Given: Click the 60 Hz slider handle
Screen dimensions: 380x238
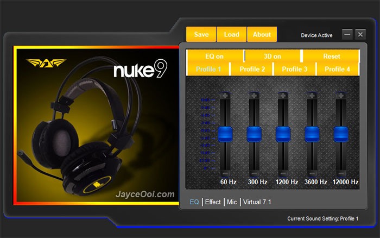Looking at the screenshot, I should (225, 134).
